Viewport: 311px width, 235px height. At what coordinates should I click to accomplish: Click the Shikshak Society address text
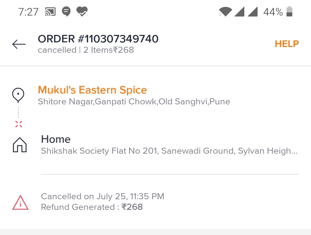tap(169, 151)
